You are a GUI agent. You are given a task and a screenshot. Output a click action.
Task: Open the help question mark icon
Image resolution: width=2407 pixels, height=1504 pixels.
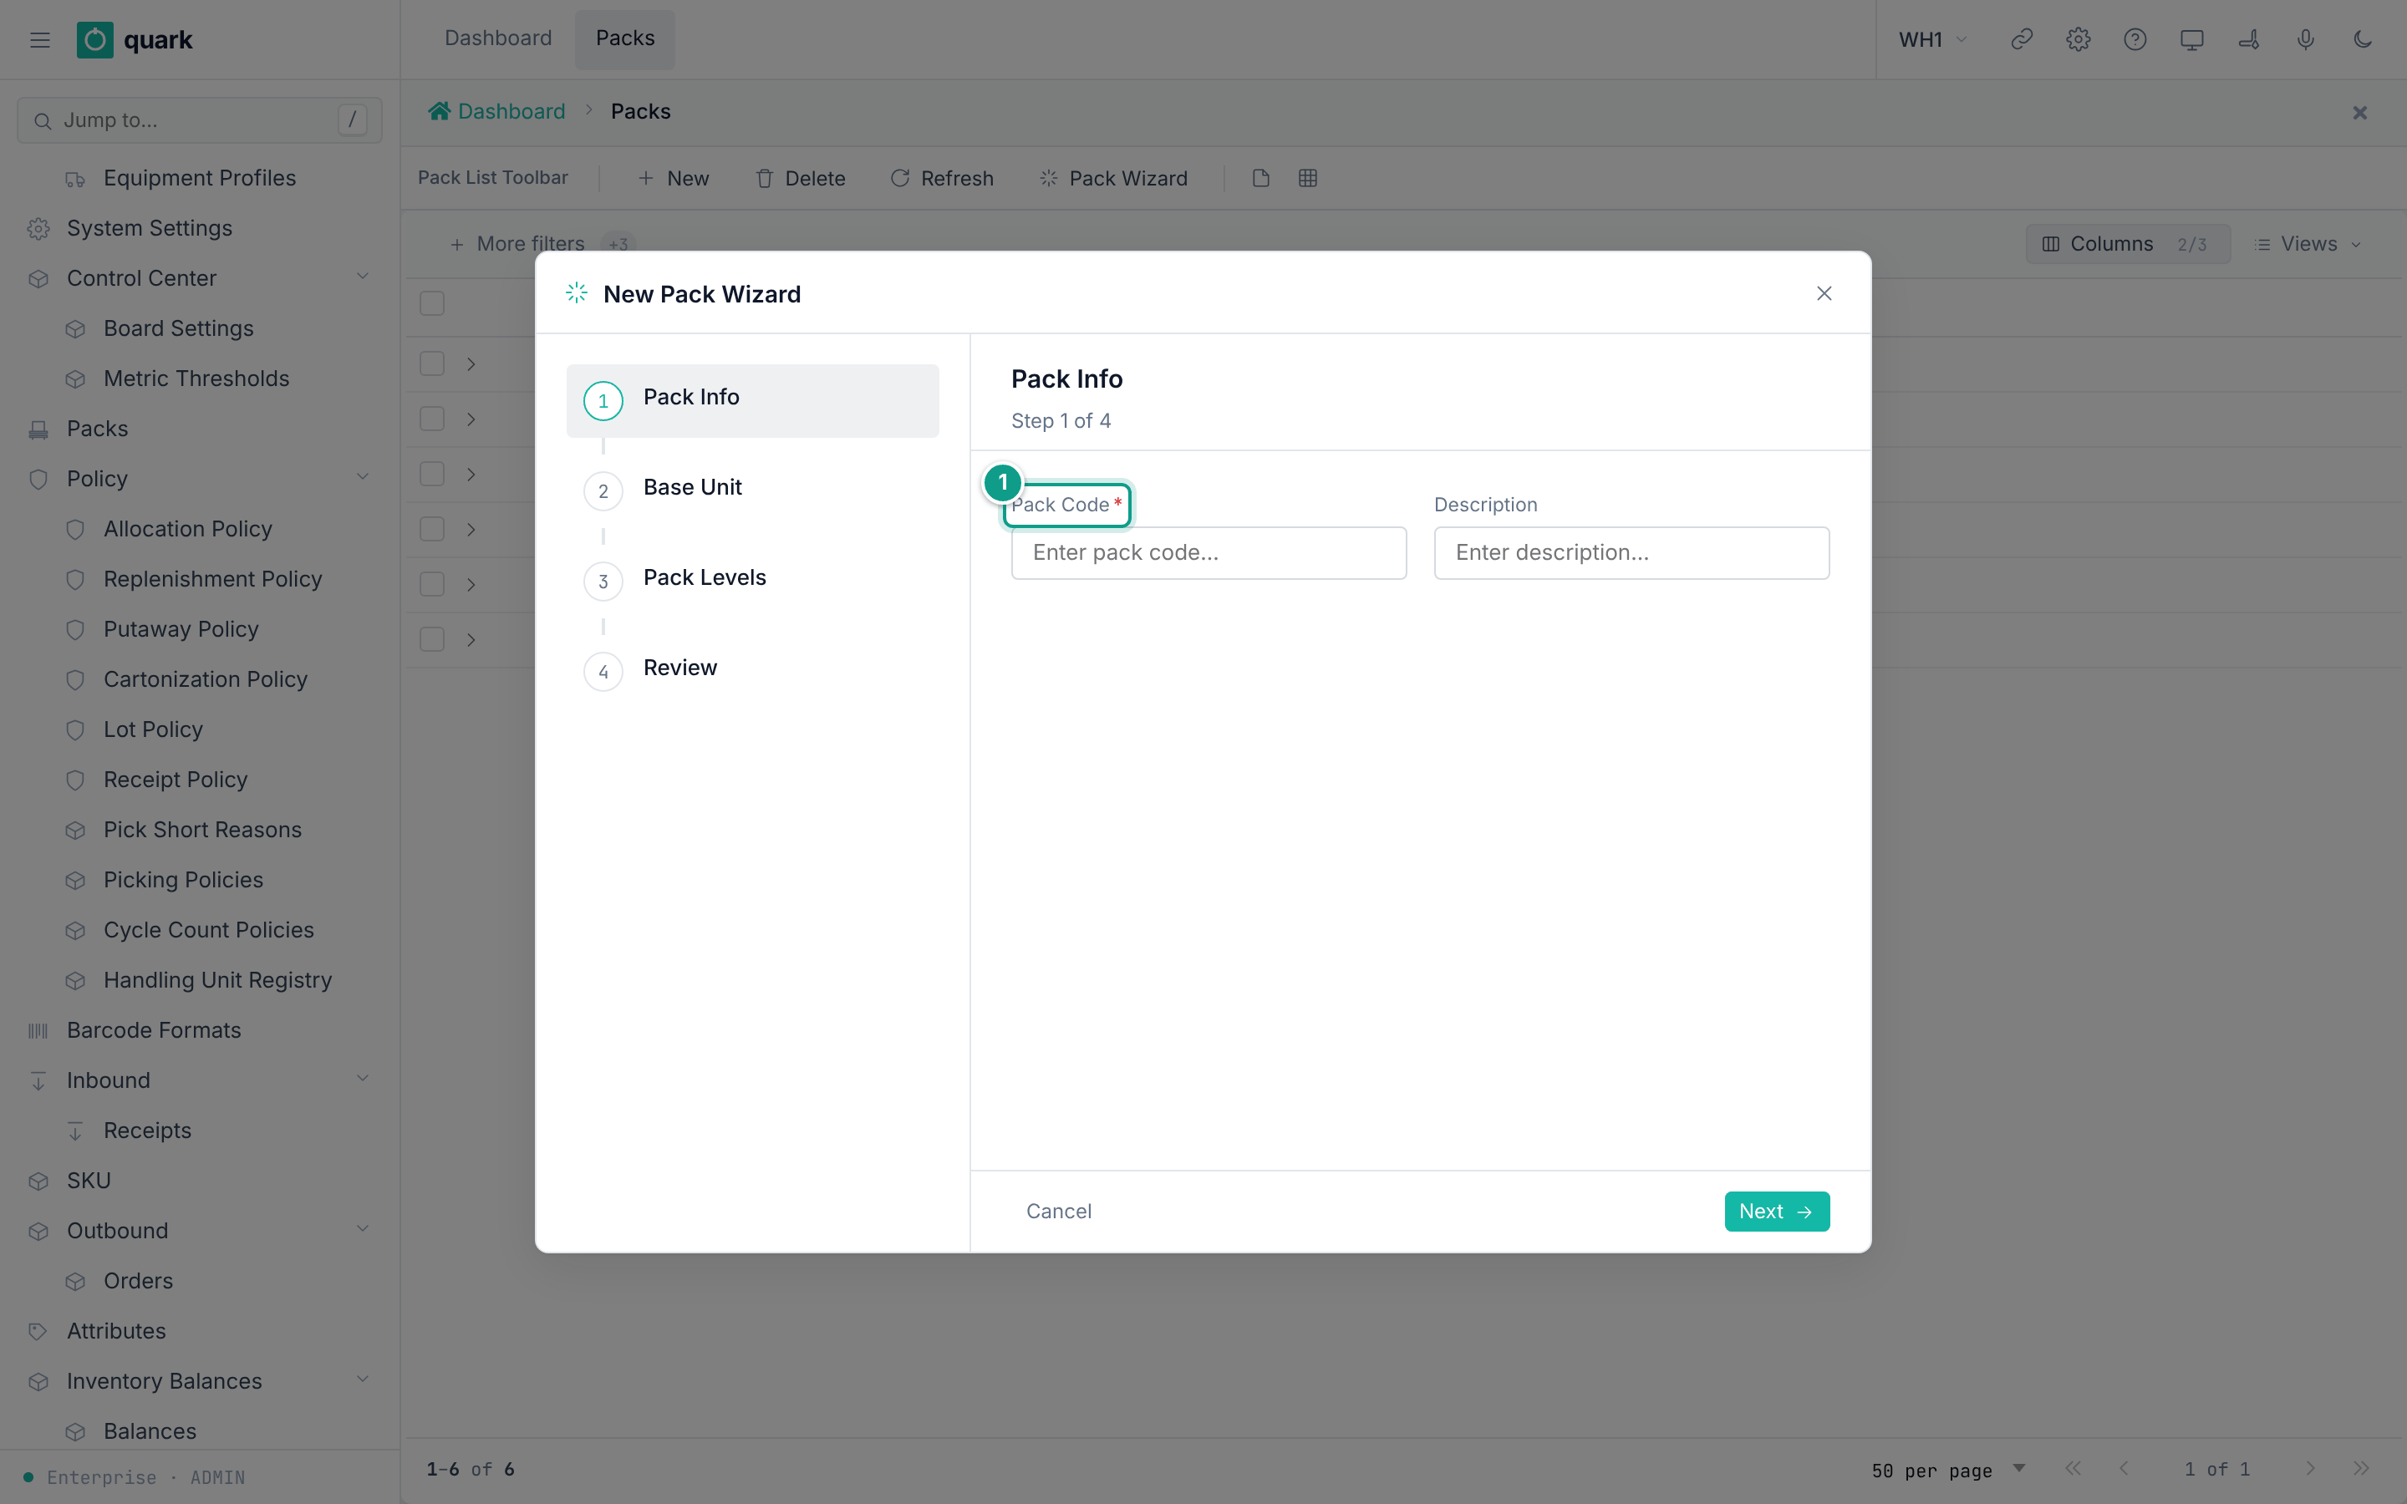2135,40
